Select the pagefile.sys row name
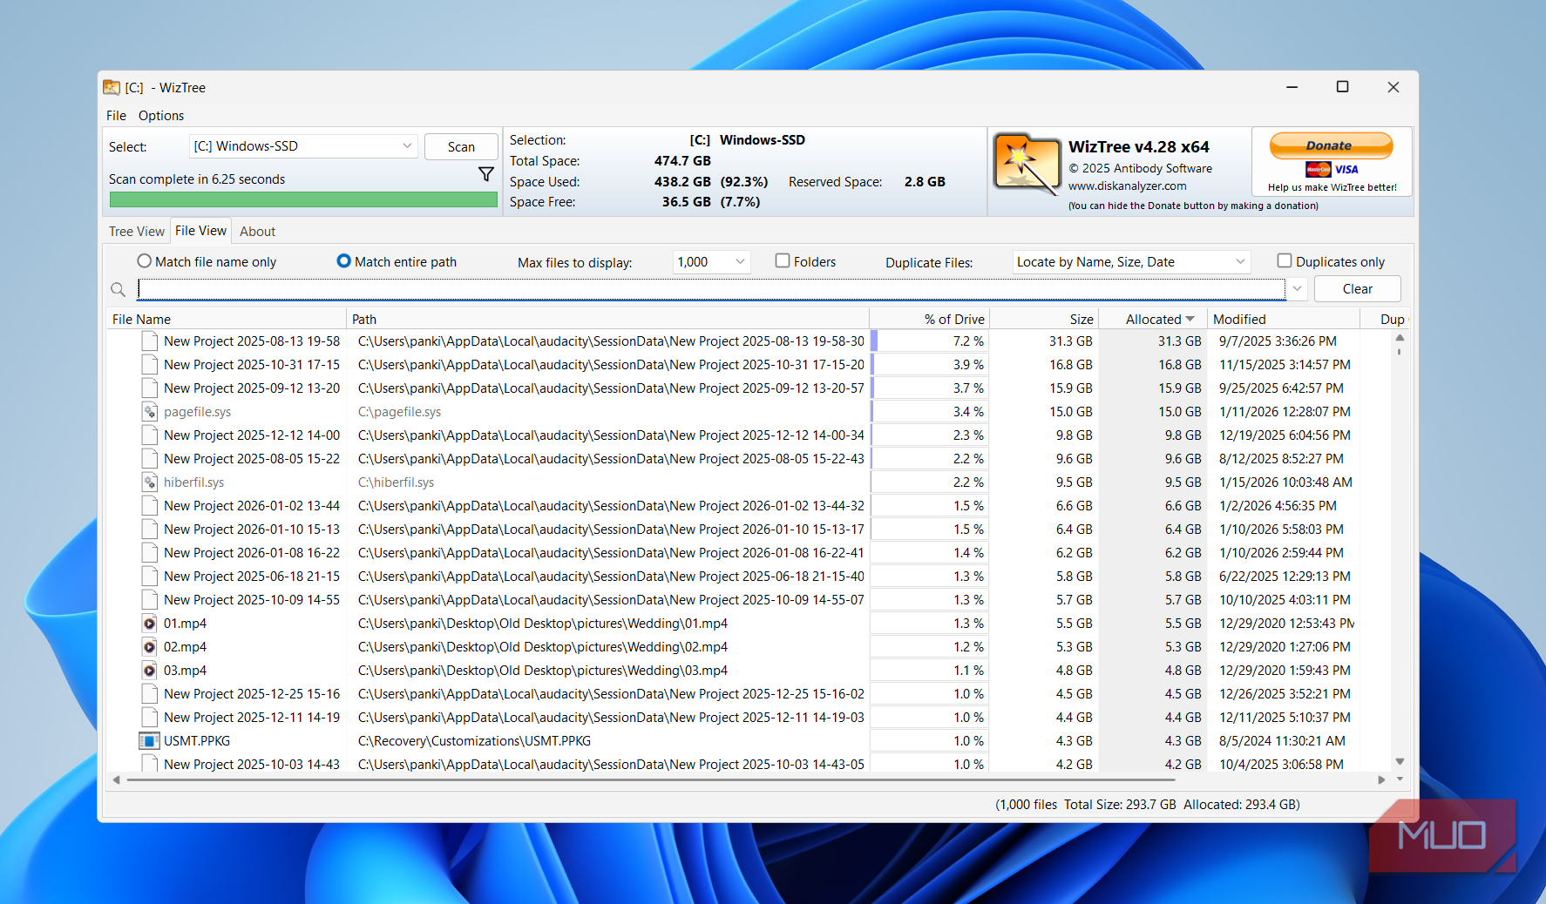The height and width of the screenshot is (904, 1546). tap(198, 412)
